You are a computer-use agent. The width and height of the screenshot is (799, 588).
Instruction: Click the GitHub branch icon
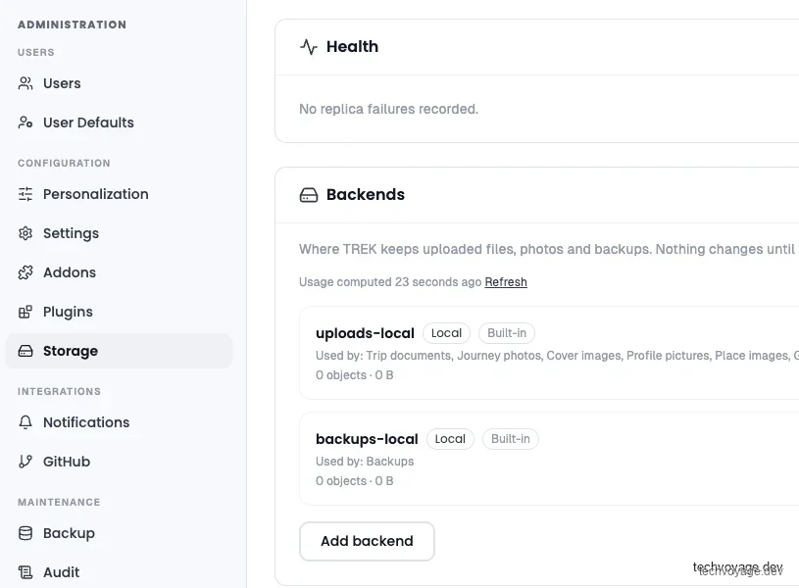click(x=25, y=462)
